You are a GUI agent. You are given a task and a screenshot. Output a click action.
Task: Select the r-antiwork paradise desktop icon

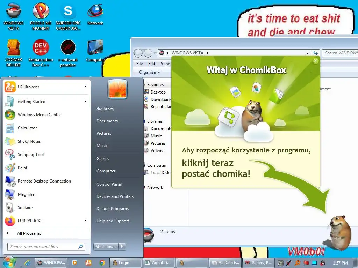coord(68,53)
